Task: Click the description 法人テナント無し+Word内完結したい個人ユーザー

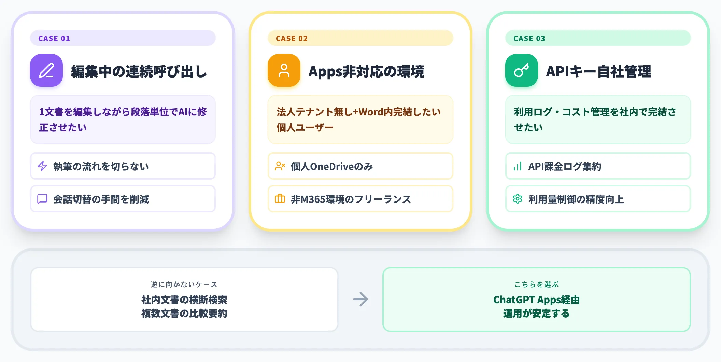Action: (x=358, y=120)
